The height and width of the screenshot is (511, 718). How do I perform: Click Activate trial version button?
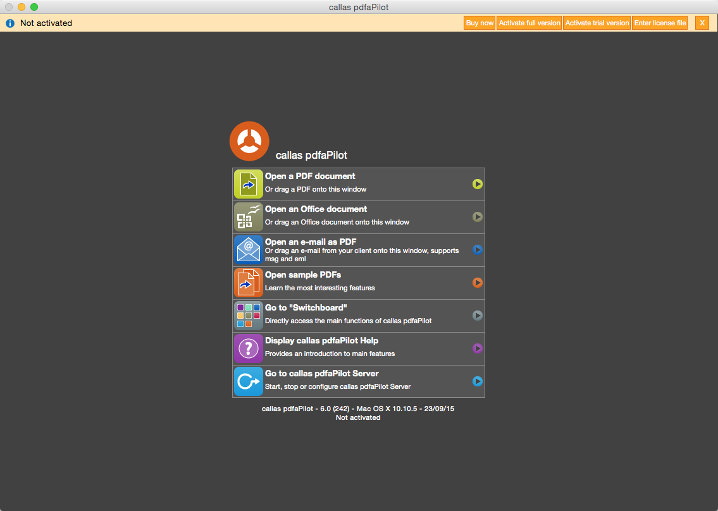(x=597, y=23)
